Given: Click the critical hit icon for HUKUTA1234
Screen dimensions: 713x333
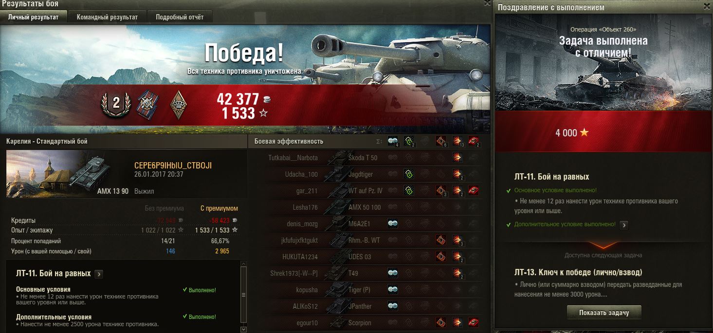Looking at the screenshot, I should tap(441, 256).
